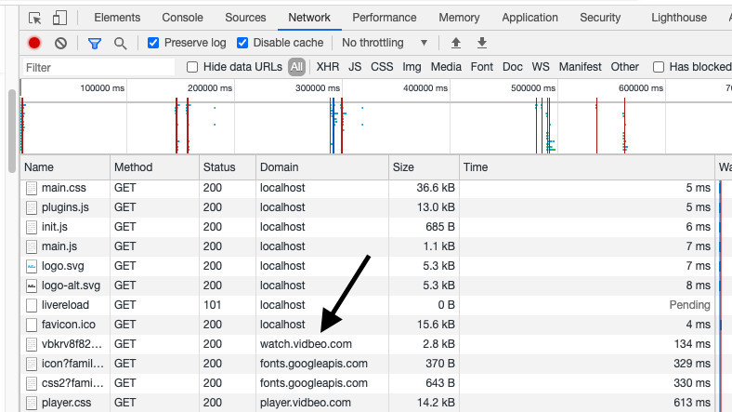This screenshot has width=732, height=412.
Task: Toggle the filter funnel icon
Action: click(x=94, y=43)
